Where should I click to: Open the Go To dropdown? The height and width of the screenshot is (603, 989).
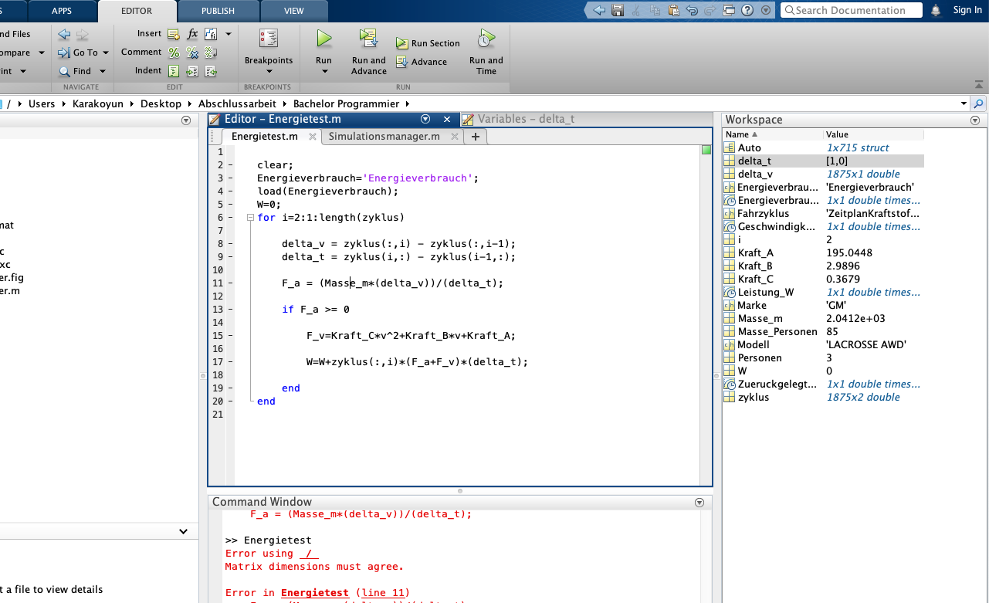click(105, 53)
